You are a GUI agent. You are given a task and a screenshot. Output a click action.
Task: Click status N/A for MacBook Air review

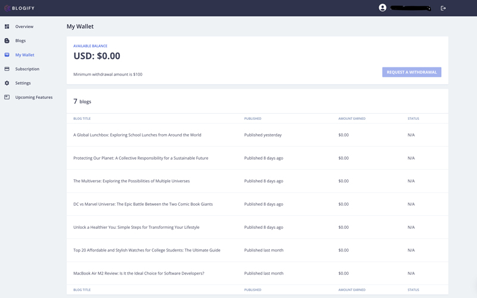pyautogui.click(x=411, y=274)
